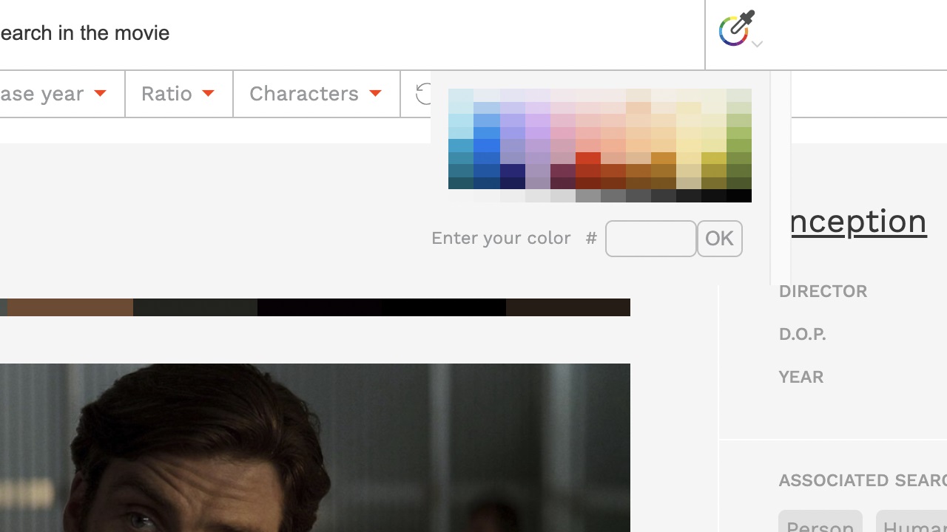The width and height of the screenshot is (947, 532).
Task: Expand the small chevron beside the eyedropper
Action: click(x=757, y=44)
